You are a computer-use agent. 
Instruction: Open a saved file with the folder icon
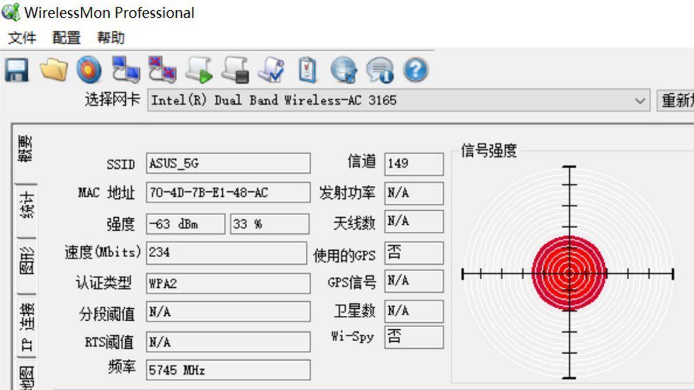tap(52, 70)
